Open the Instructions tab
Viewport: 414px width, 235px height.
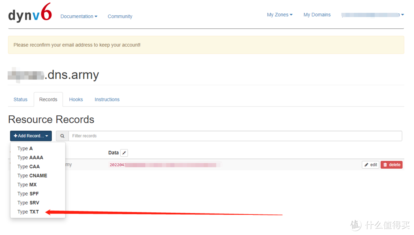107,100
